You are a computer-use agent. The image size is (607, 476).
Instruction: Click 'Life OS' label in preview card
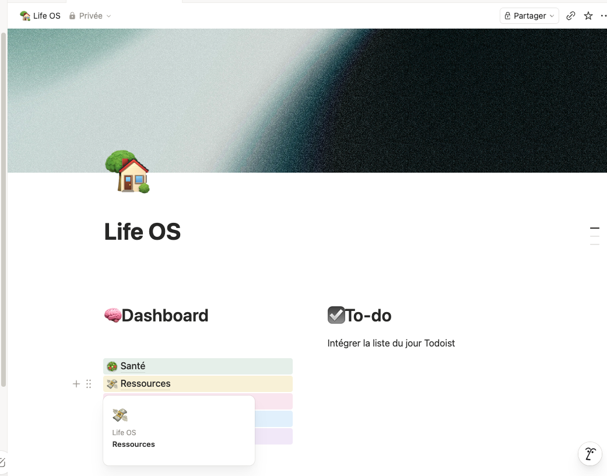(124, 433)
